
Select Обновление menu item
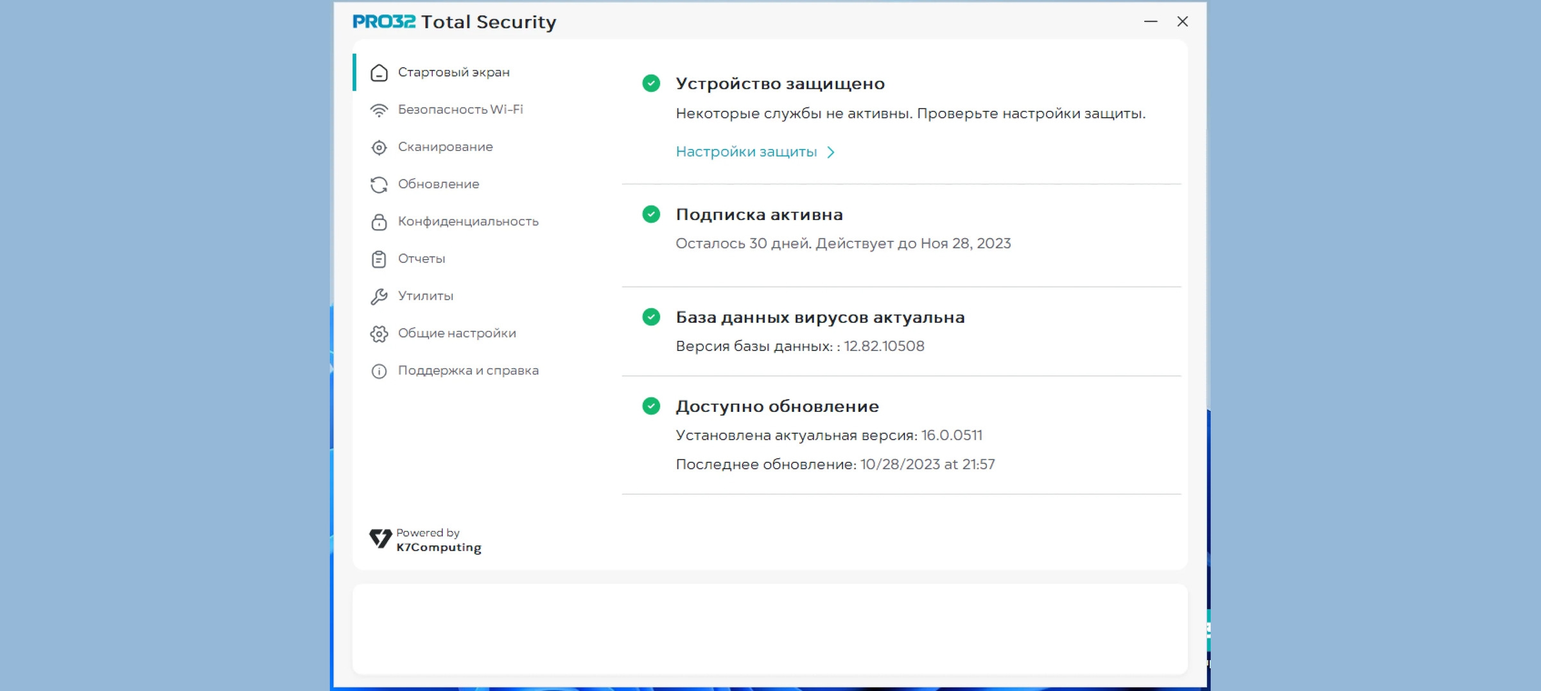coord(438,183)
